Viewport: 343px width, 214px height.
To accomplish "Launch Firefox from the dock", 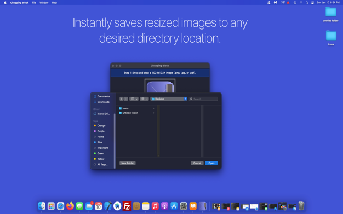I will coord(70,206).
